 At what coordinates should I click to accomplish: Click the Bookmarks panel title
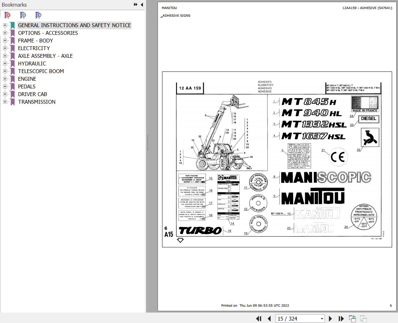coord(14,5)
